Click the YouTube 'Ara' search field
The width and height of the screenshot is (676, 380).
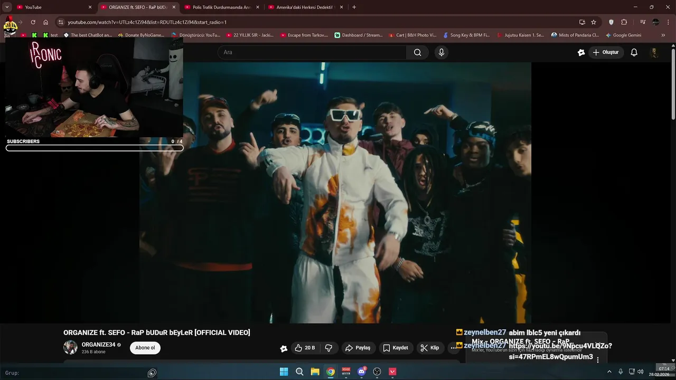[312, 52]
